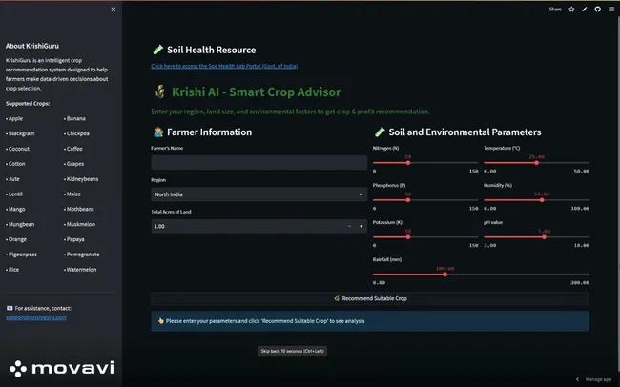Adjust the Rainfall (mm) slider handle
This screenshot has height=387, width=620.
click(x=444, y=275)
